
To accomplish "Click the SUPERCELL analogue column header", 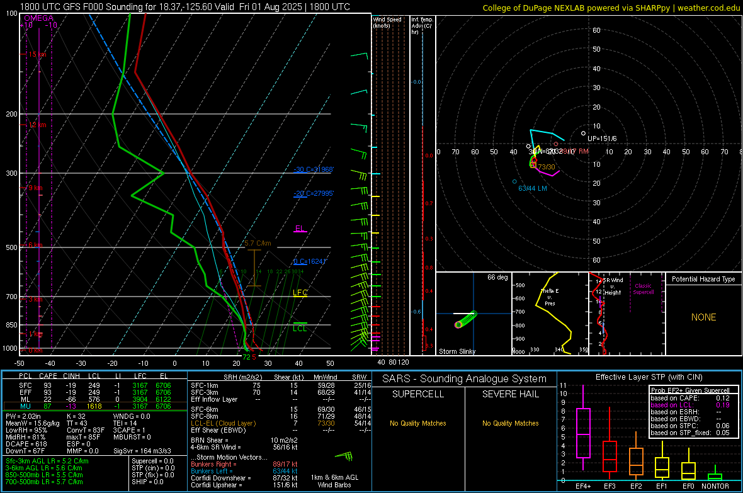I will click(418, 394).
